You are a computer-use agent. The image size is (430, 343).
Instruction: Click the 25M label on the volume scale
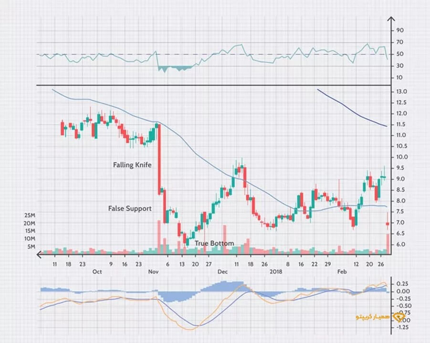pos(30,215)
